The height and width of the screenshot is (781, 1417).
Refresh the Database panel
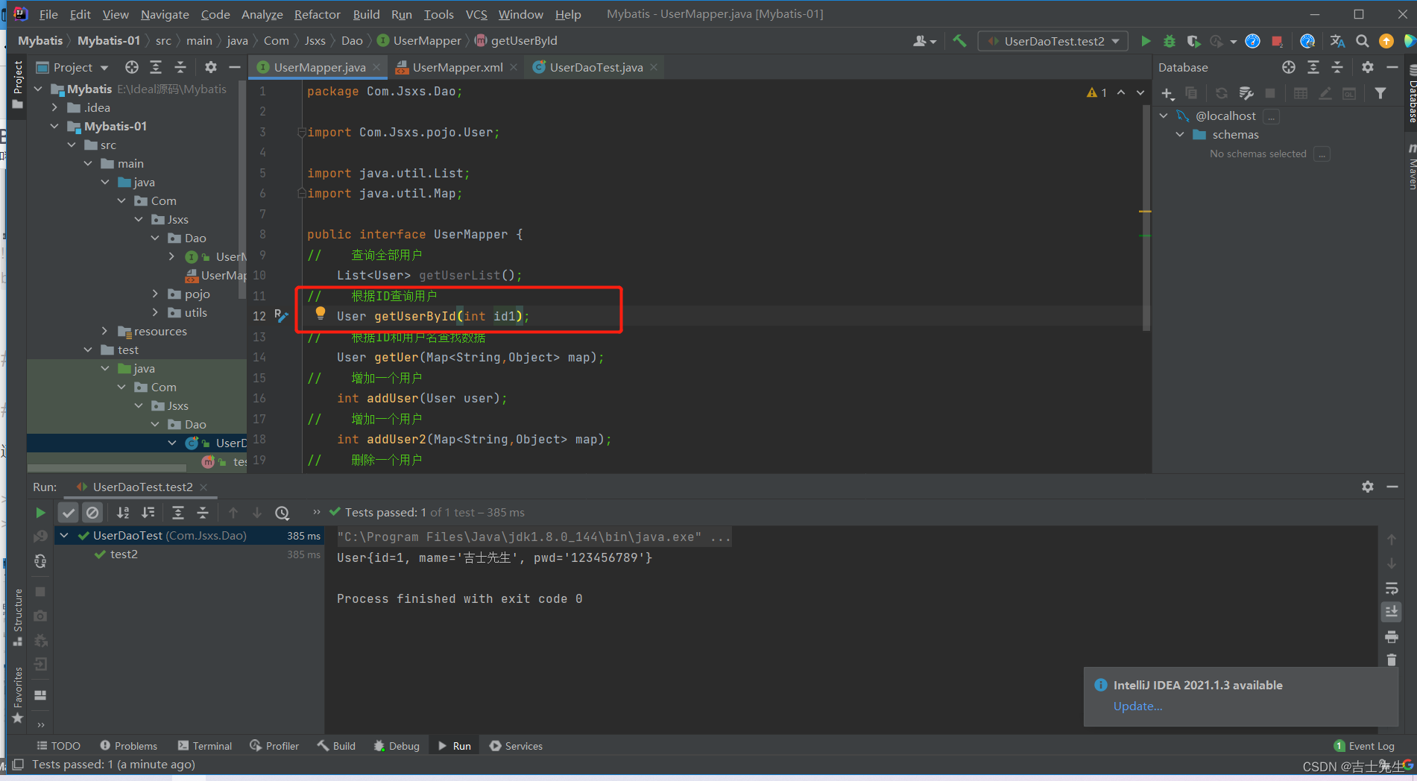click(x=1221, y=93)
